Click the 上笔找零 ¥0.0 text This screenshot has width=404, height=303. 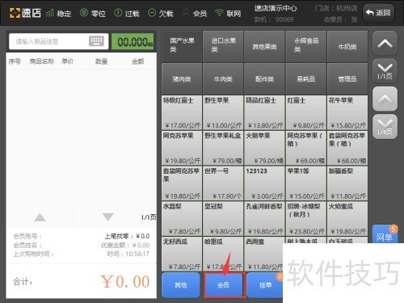coord(127,236)
